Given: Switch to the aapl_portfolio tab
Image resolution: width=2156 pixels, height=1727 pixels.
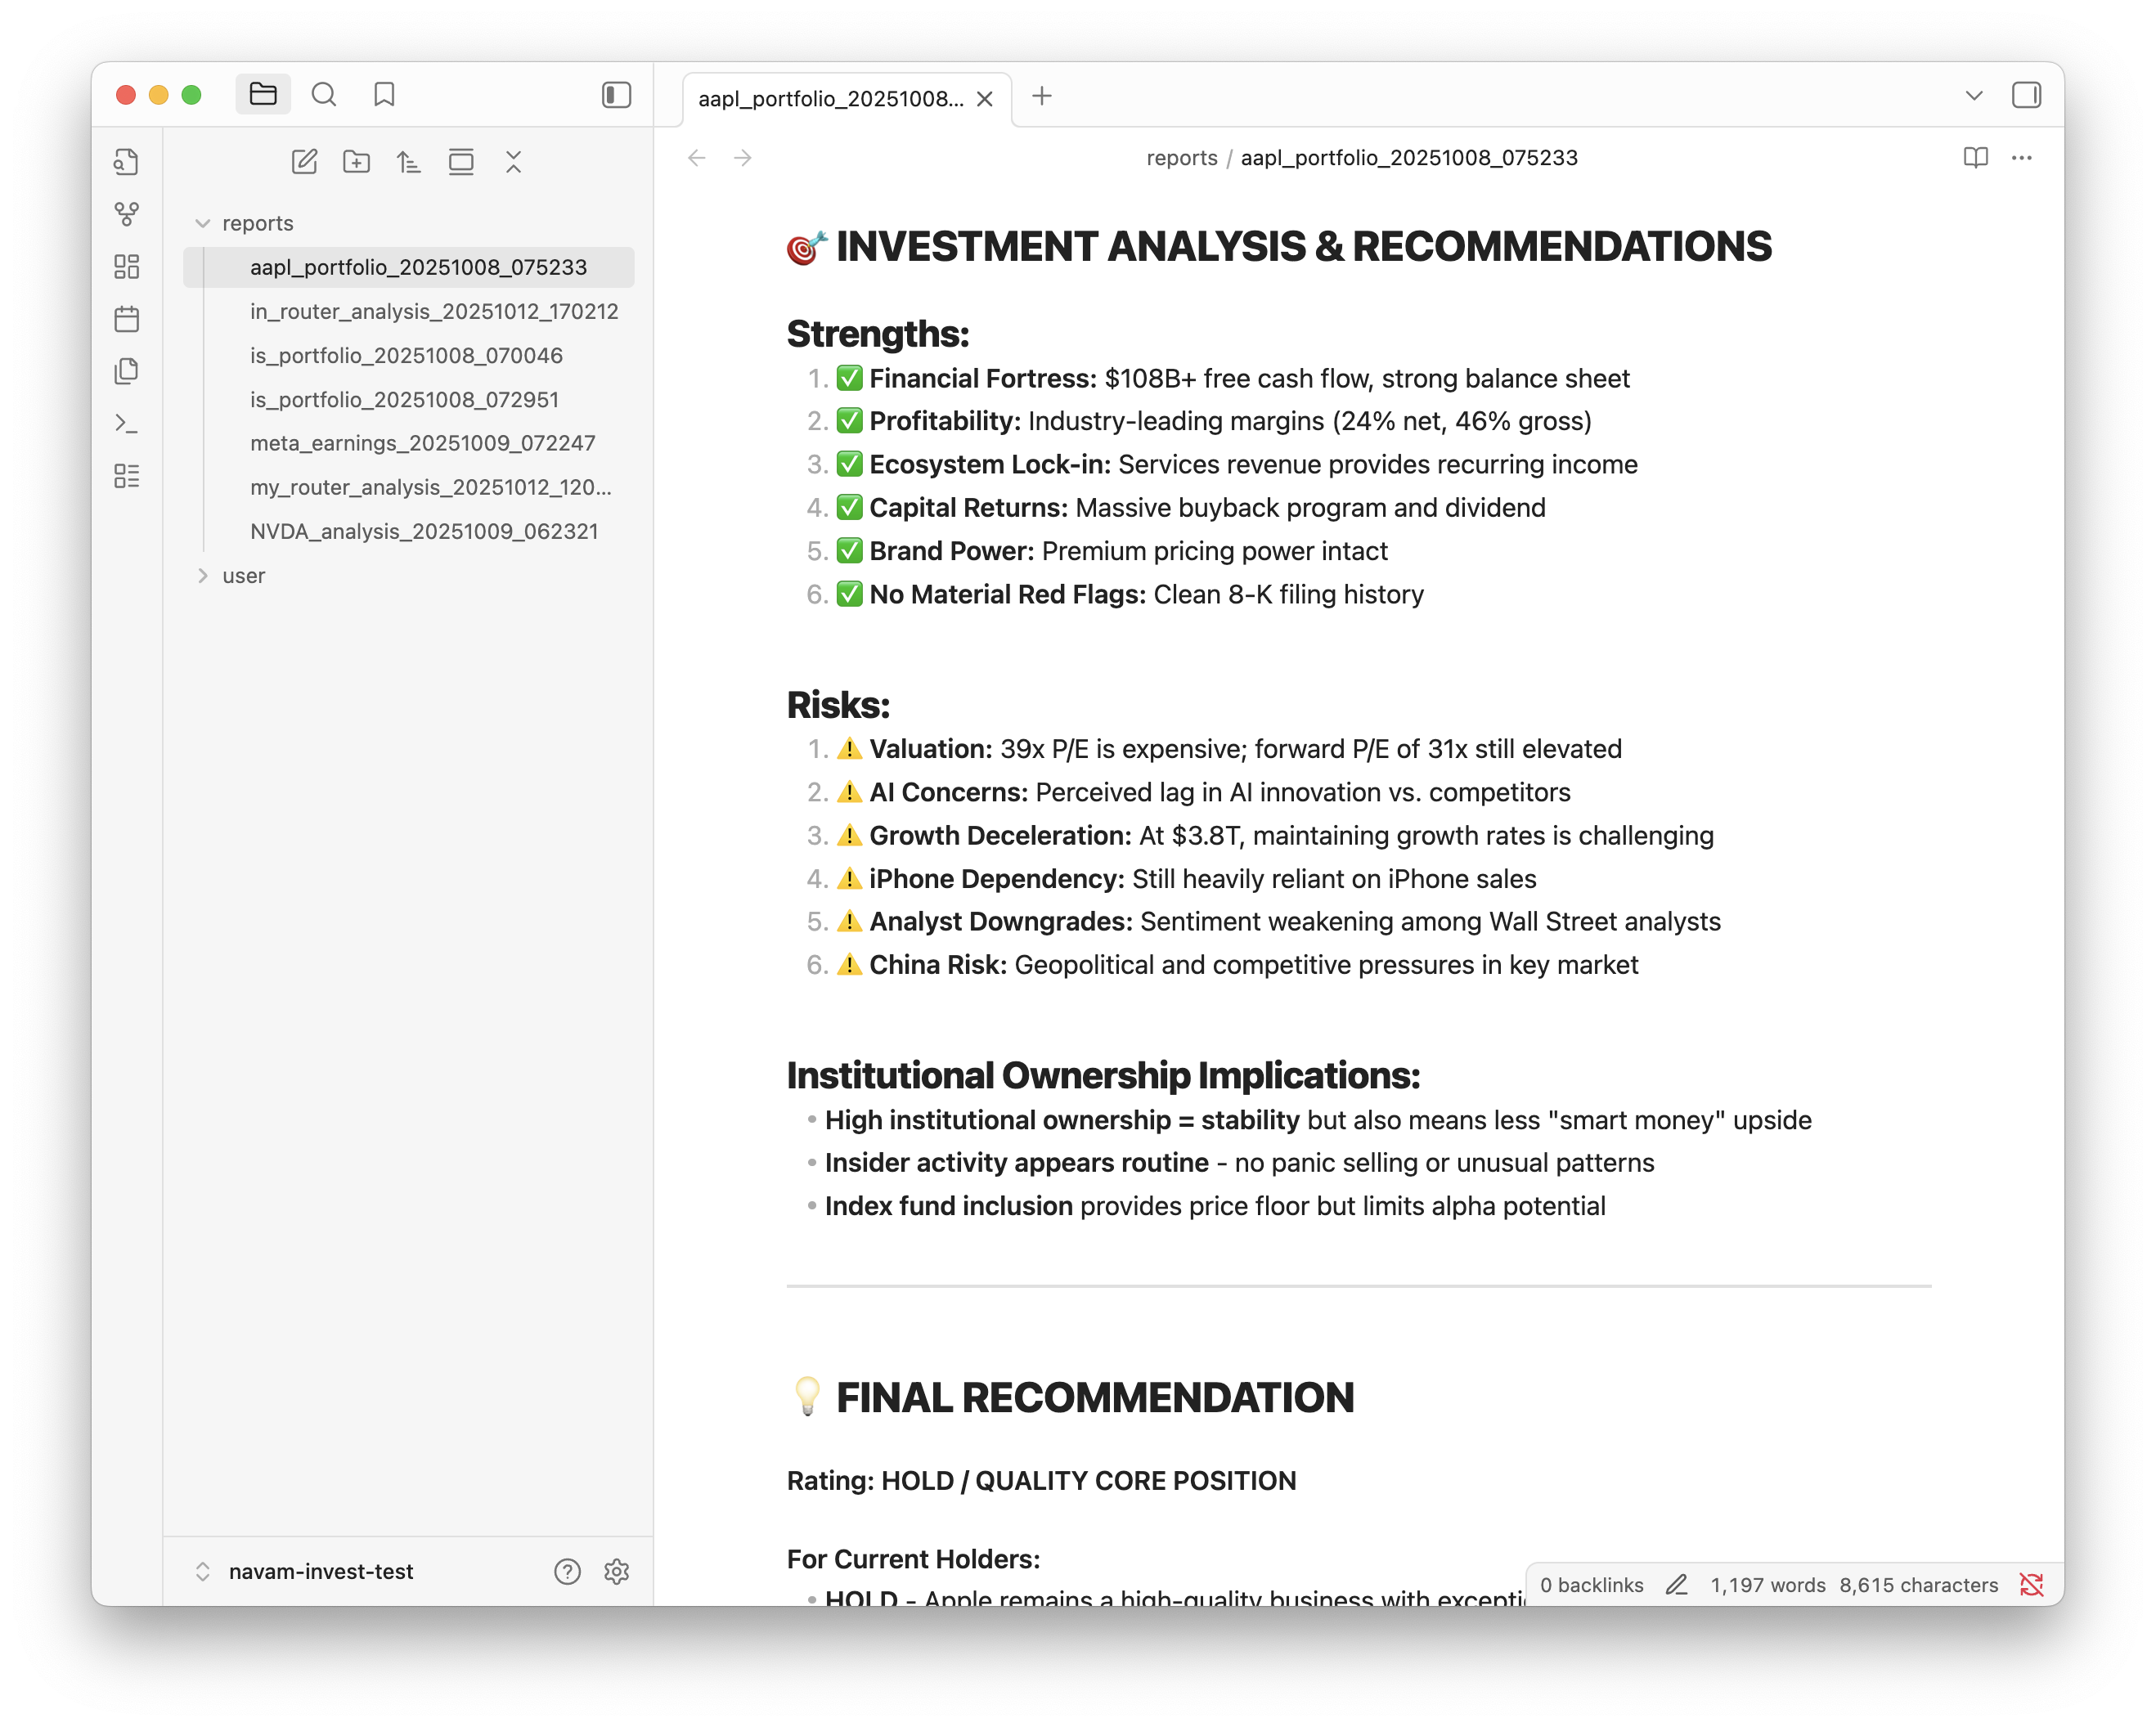Looking at the screenshot, I should [x=830, y=98].
